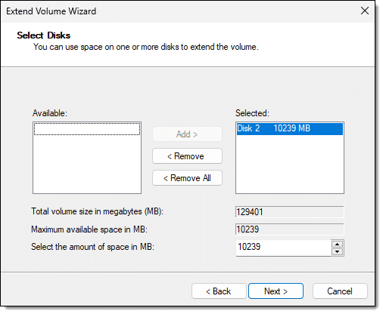
Task: Click the 'Selected:' list label
Action: click(x=252, y=113)
